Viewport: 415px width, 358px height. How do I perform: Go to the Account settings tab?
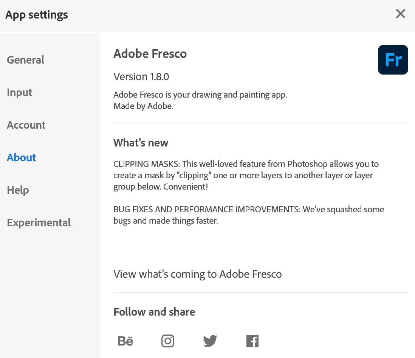[x=26, y=125]
